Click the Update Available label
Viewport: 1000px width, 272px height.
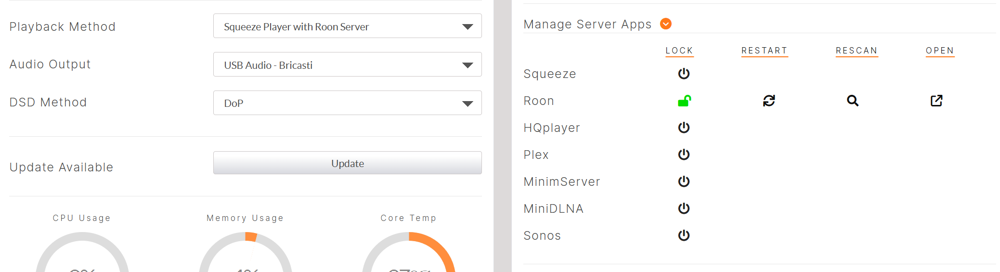point(61,167)
